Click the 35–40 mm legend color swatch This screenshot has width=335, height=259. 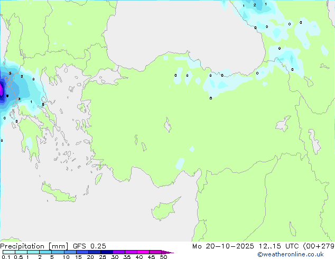point(131,252)
